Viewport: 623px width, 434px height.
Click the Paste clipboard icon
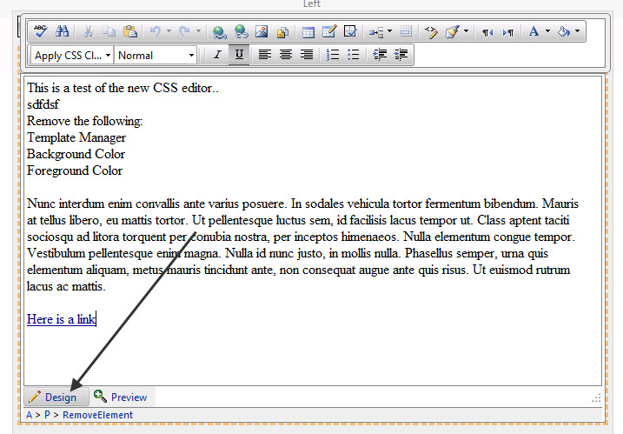[130, 31]
